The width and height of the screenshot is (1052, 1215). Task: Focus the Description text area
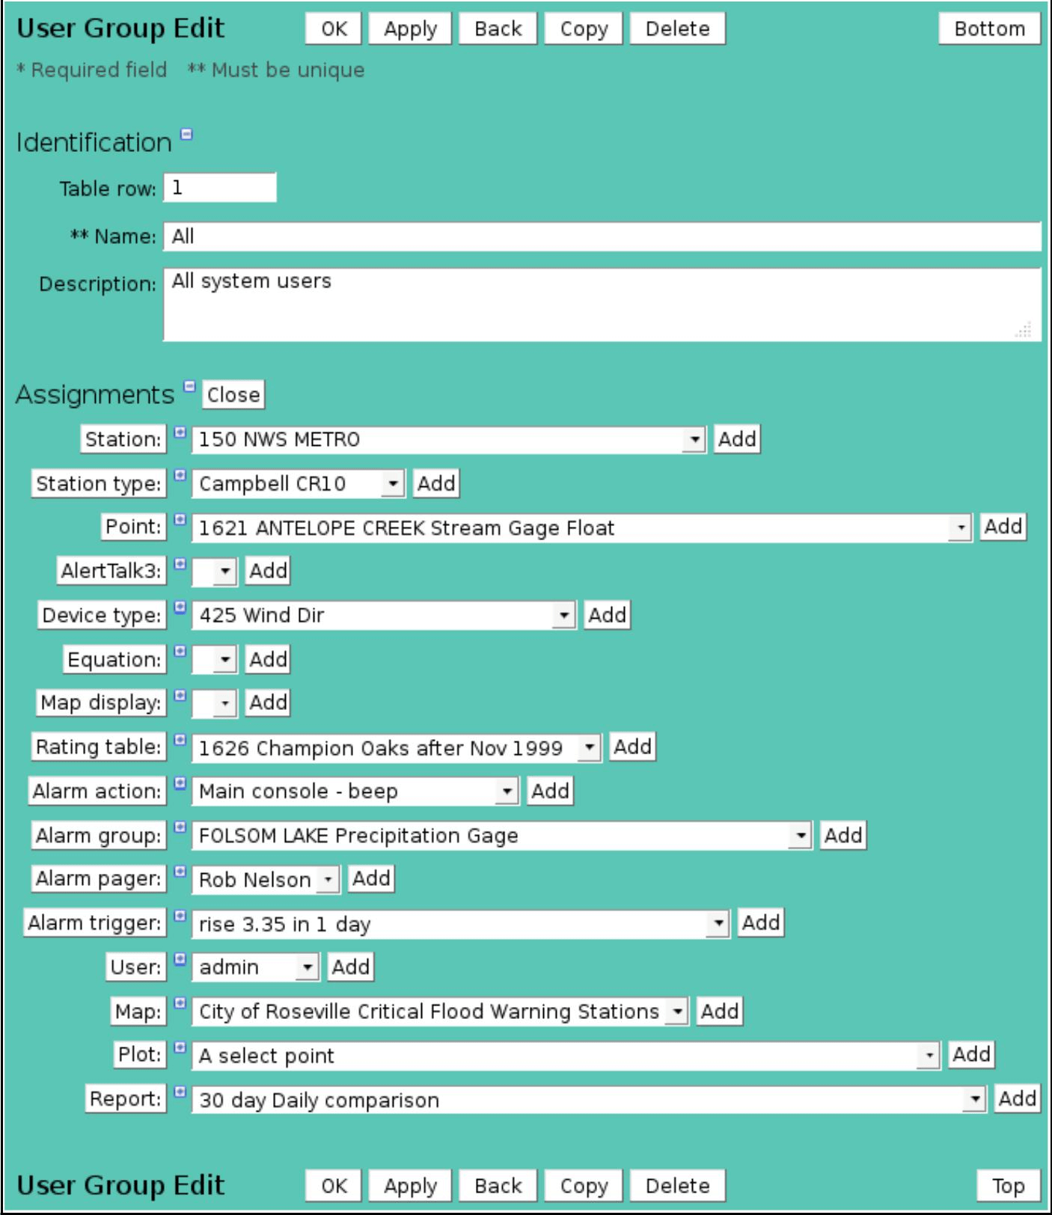click(x=602, y=305)
